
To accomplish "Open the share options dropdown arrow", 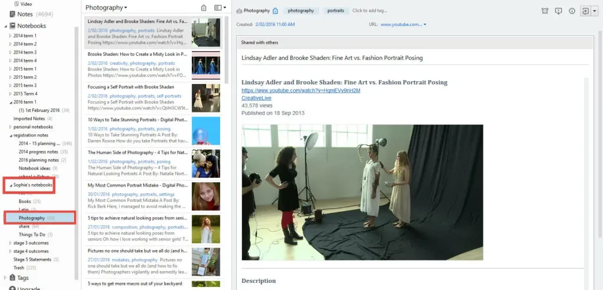I will tap(595, 11).
